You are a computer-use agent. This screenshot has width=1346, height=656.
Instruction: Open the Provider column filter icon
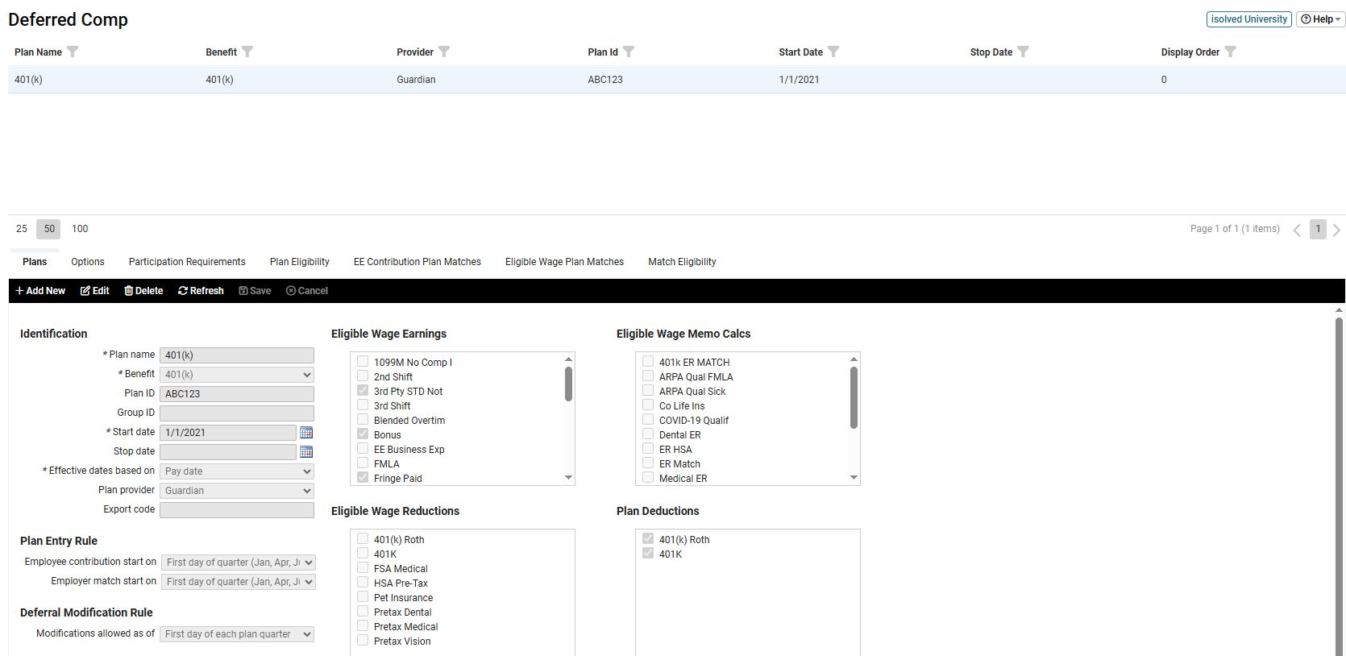coord(444,52)
